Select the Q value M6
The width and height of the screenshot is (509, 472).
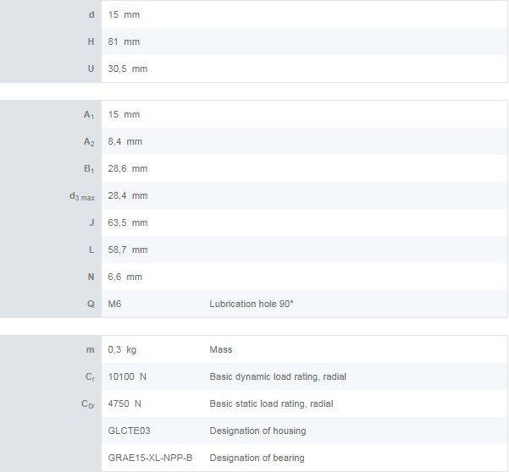pyautogui.click(x=115, y=304)
